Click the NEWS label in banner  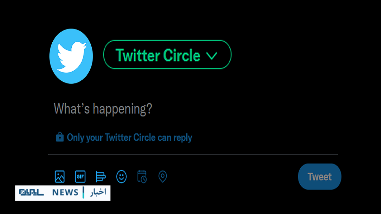(65, 193)
